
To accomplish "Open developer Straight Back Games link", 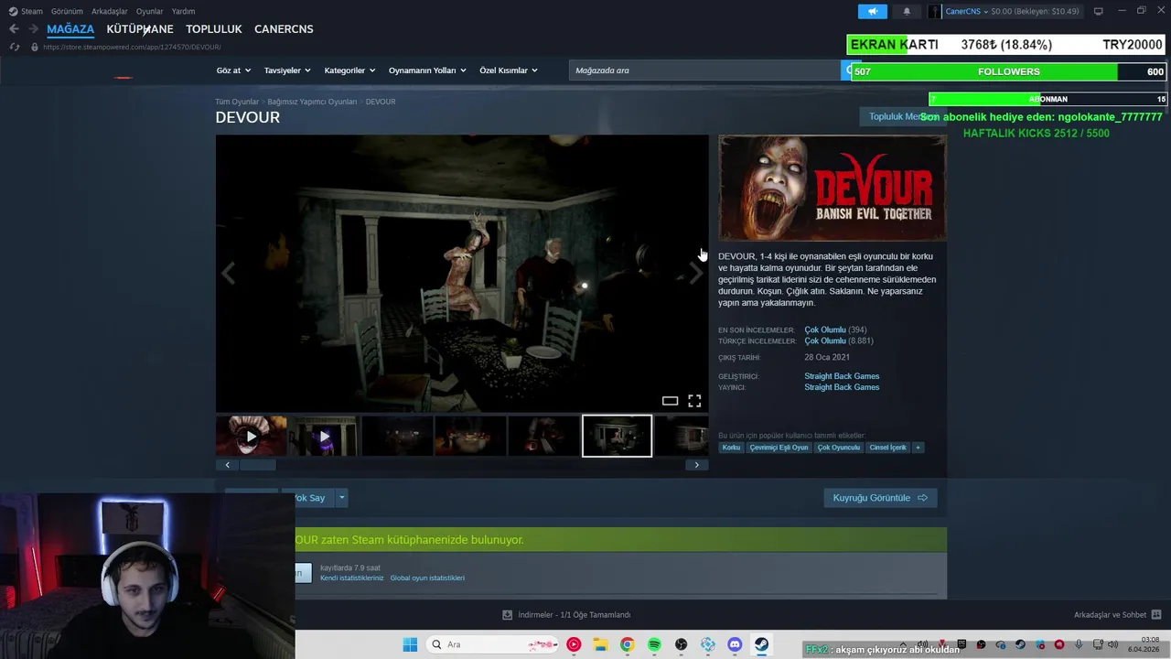I will point(842,376).
